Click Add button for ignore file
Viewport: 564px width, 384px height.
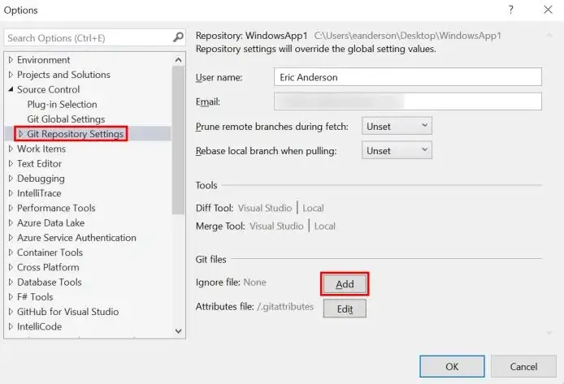345,284
